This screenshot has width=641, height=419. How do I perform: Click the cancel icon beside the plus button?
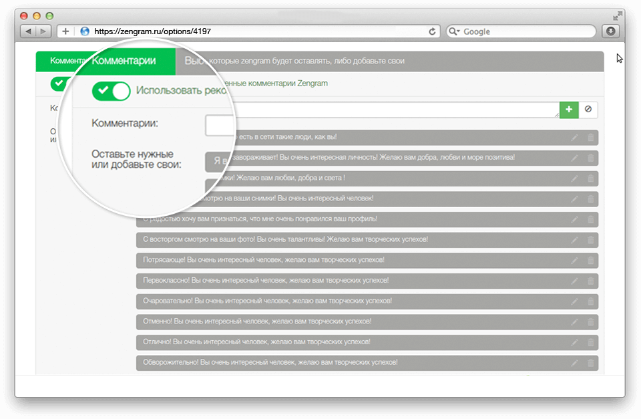point(588,110)
